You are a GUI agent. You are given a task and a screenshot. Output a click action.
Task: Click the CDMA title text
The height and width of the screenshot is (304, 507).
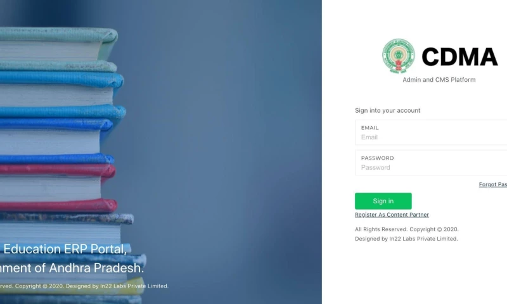point(459,57)
